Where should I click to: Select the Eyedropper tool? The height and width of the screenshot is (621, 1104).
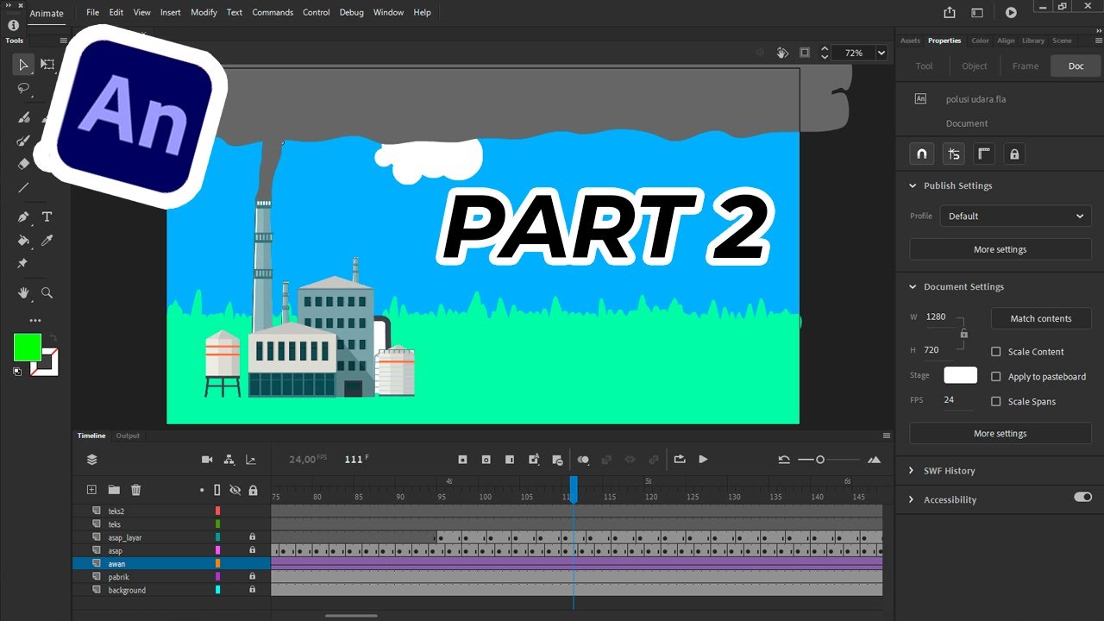point(47,241)
